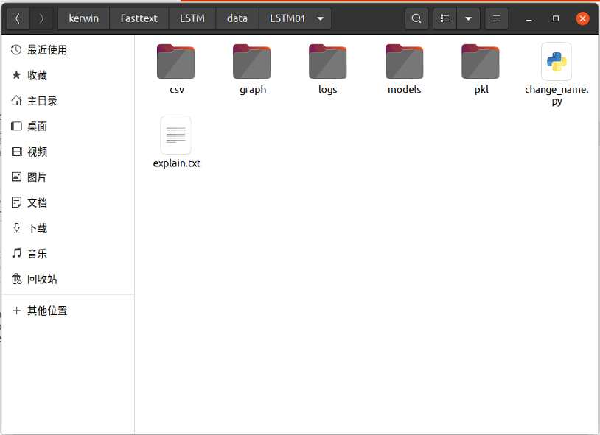Expand the LSTM01 path dropdown arrow

[321, 18]
